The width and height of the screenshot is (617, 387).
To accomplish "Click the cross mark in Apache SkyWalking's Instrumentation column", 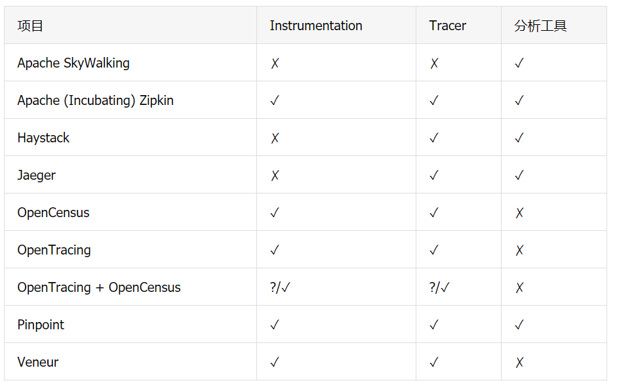I will (275, 64).
